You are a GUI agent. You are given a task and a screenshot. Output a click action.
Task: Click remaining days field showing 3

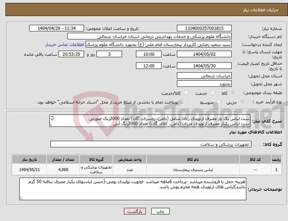click(109, 54)
